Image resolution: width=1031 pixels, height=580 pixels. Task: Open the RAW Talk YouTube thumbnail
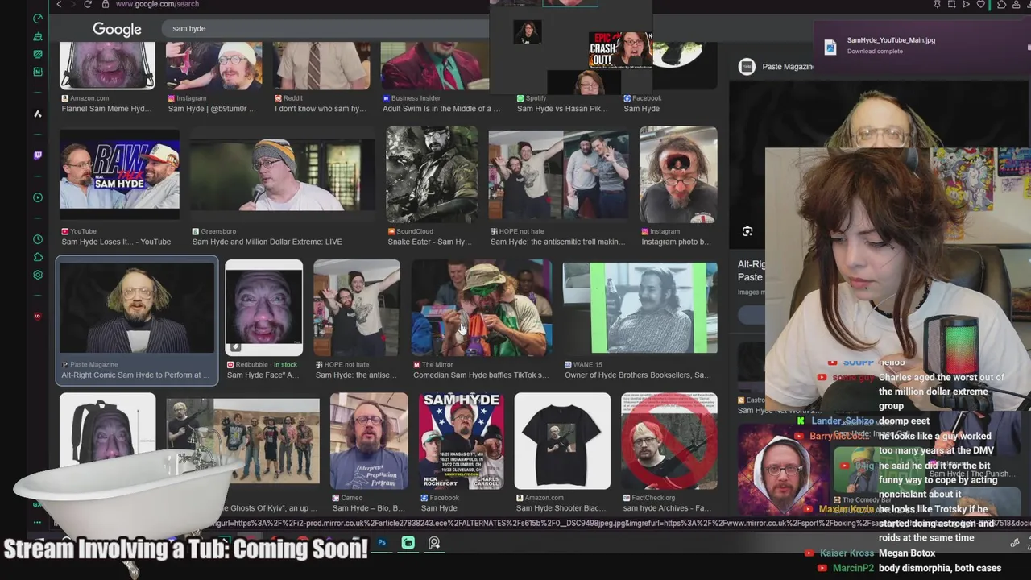click(x=119, y=174)
